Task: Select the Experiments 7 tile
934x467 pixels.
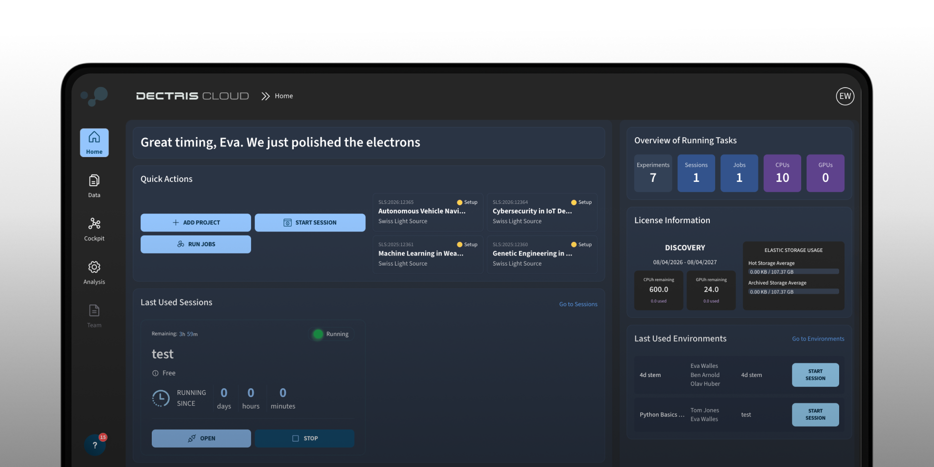Action: (x=653, y=173)
